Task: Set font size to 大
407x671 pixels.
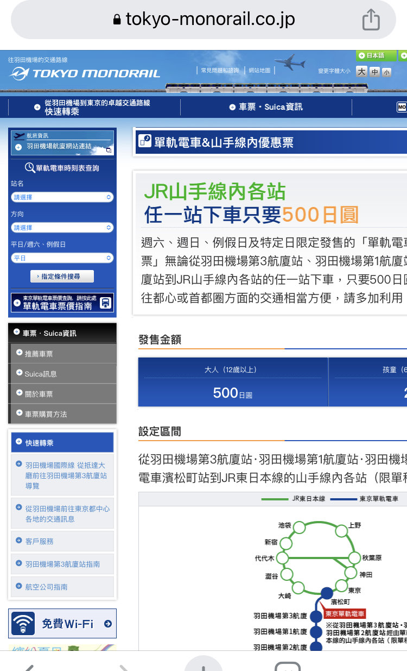Action: click(x=361, y=72)
